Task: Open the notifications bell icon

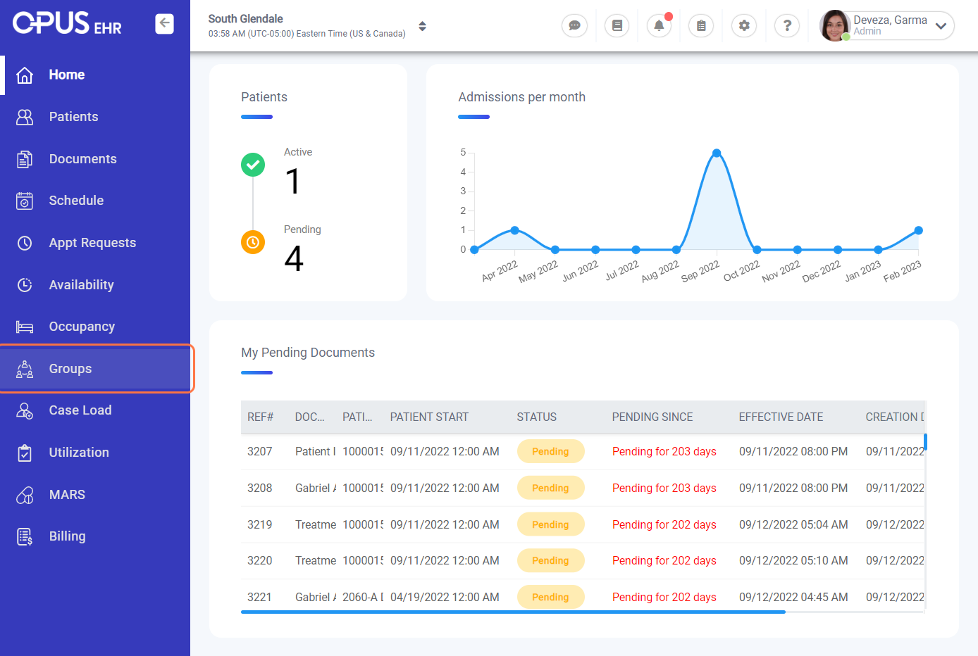Action: click(659, 25)
